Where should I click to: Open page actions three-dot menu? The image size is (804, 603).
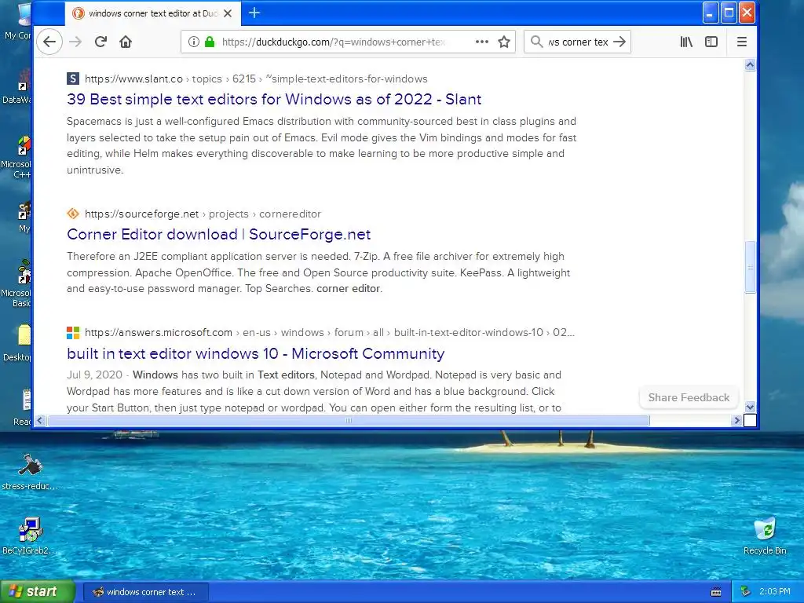481,42
